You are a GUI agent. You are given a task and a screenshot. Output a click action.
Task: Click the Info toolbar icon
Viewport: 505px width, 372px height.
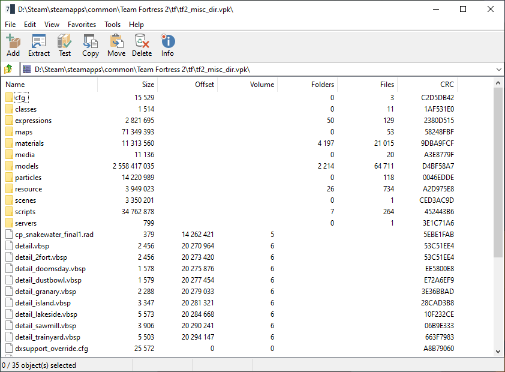coord(167,46)
